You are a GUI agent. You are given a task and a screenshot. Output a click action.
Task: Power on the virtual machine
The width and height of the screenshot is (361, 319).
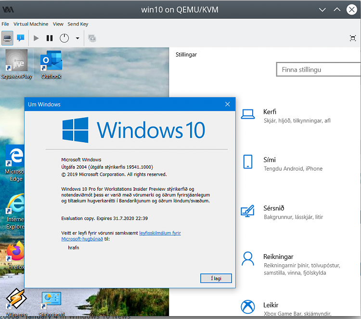tap(36, 38)
